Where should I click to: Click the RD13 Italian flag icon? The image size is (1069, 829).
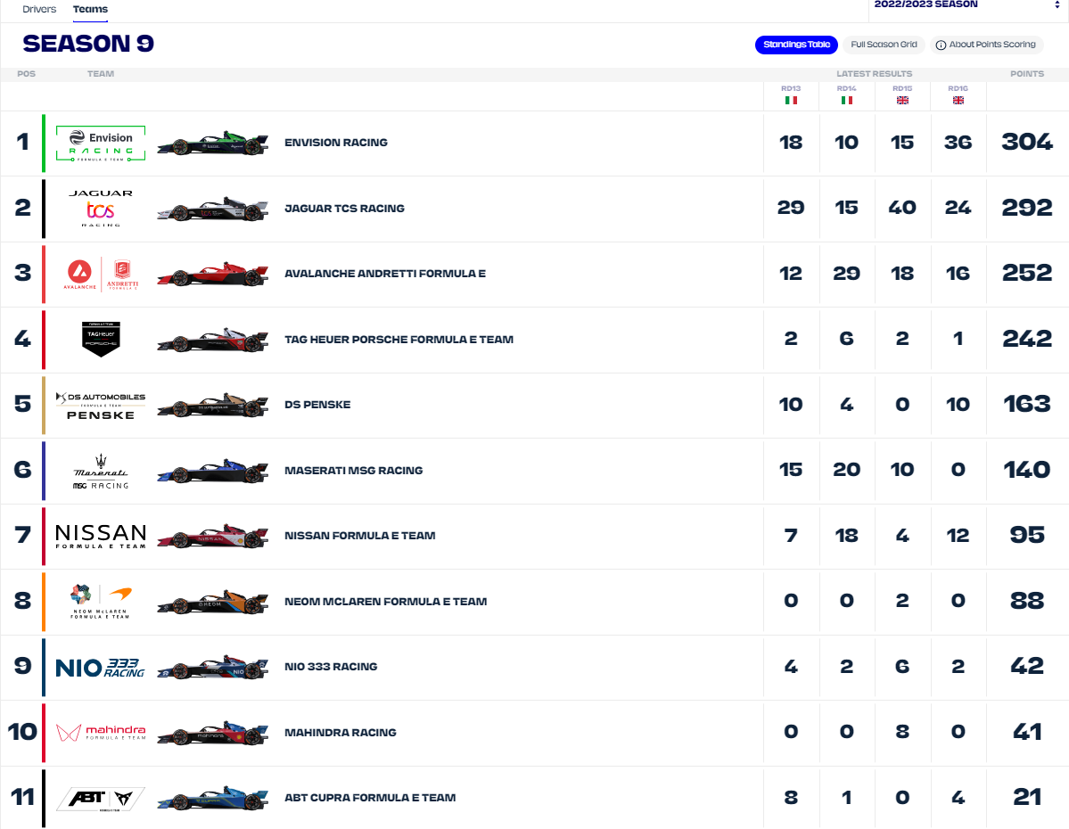pyautogui.click(x=791, y=100)
